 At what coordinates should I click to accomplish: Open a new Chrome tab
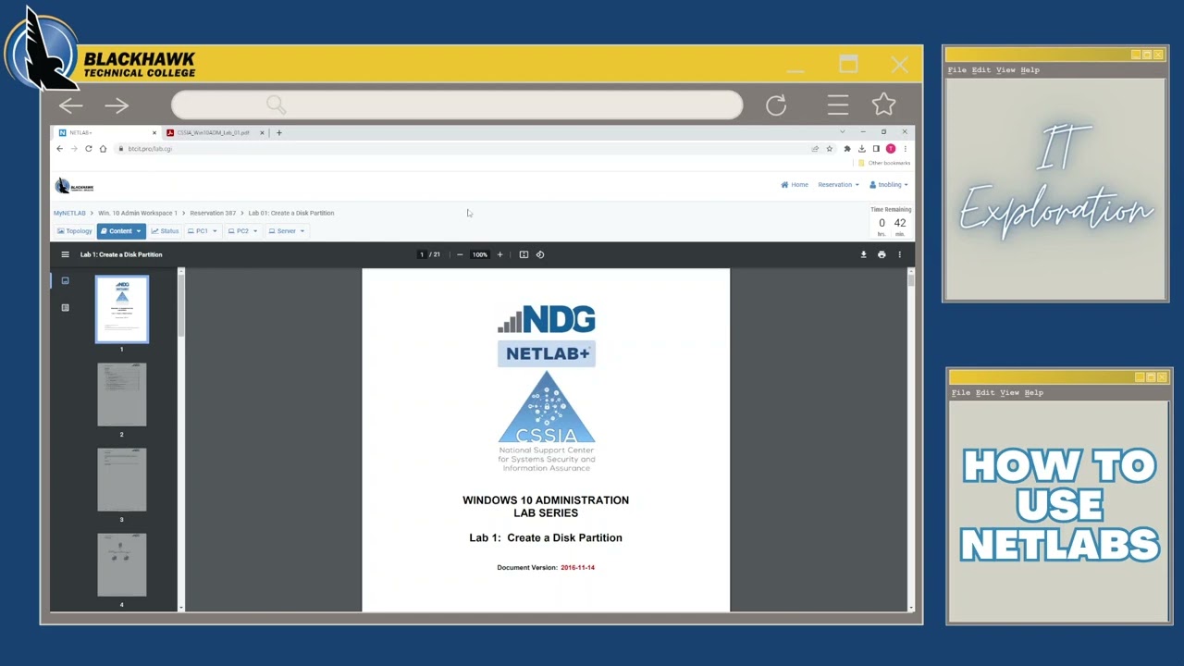(x=278, y=132)
